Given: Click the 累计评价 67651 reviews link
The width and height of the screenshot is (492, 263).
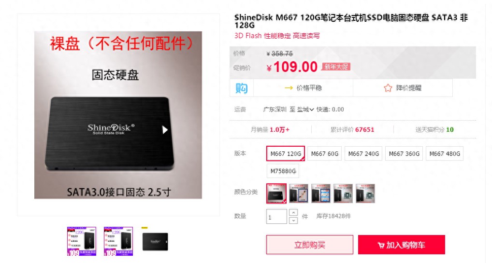Looking at the screenshot, I should pos(352,129).
